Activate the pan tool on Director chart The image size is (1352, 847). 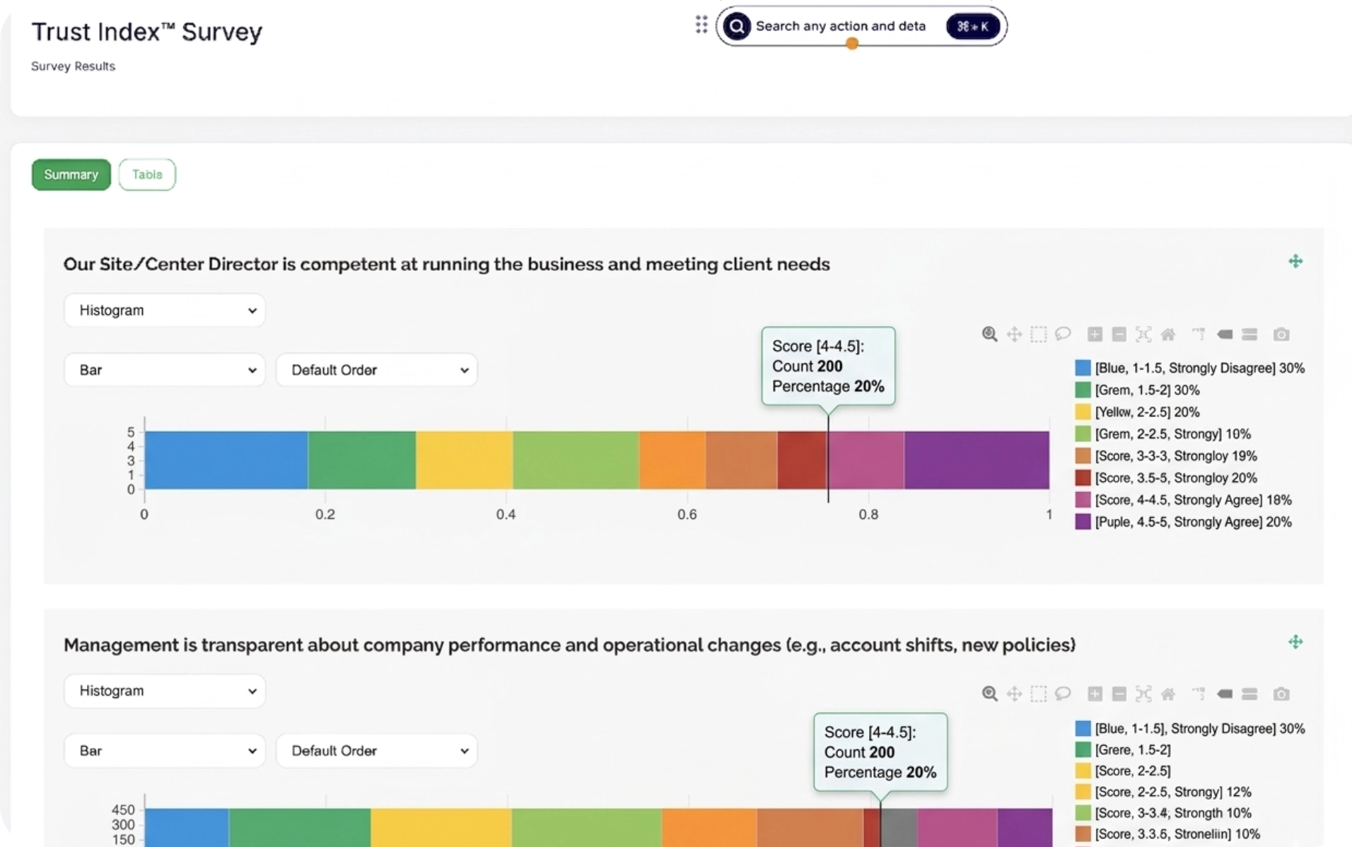[1014, 334]
